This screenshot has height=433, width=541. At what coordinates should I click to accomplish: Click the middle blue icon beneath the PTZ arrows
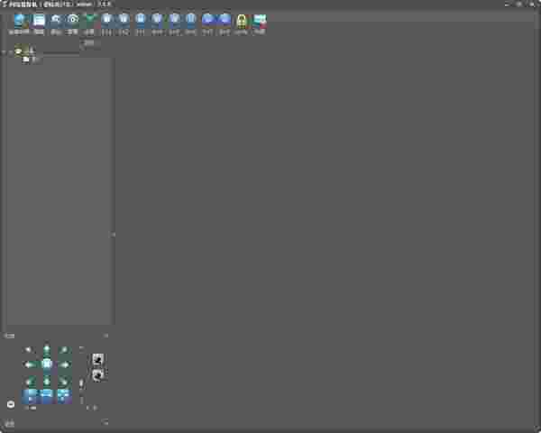tap(47, 396)
